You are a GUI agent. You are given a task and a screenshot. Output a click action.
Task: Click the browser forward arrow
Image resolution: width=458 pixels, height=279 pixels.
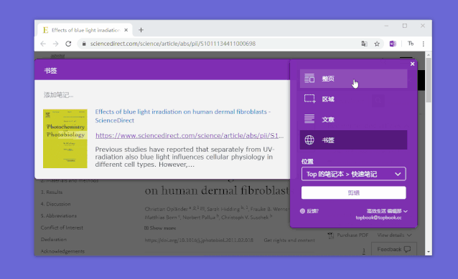(x=55, y=44)
